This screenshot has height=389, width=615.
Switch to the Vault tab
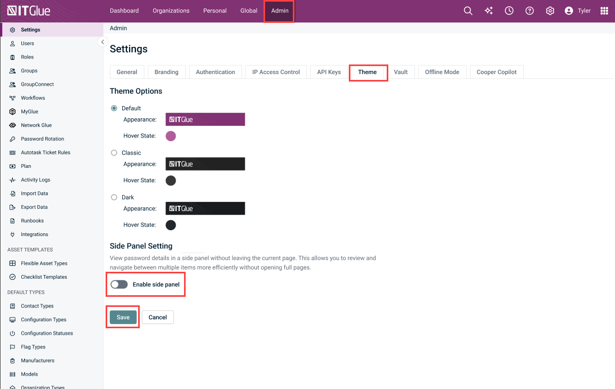point(401,72)
